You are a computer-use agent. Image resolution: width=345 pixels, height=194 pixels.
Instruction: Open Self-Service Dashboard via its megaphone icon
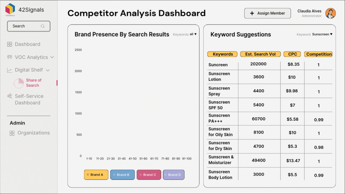(9, 96)
